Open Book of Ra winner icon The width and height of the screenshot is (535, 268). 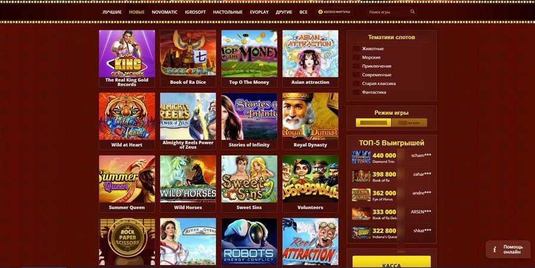(361, 176)
